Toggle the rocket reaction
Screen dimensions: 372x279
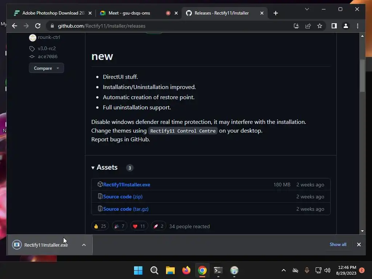(x=158, y=226)
